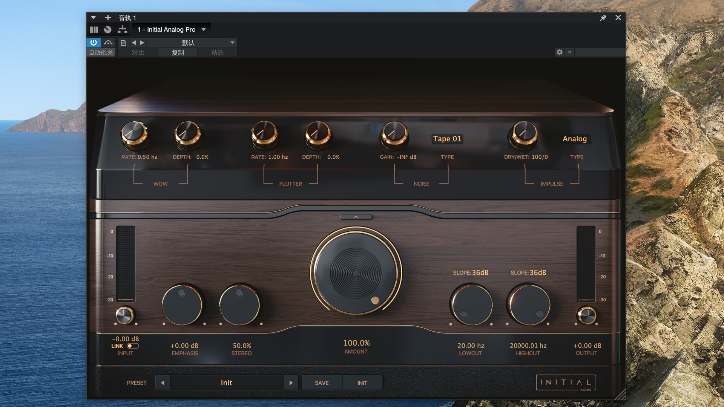Click the FLUTTER rate value 1.00 hz

click(x=278, y=157)
